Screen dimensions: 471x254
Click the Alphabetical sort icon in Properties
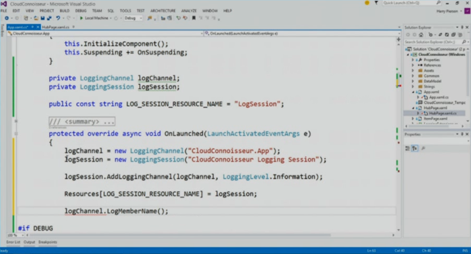click(x=414, y=148)
